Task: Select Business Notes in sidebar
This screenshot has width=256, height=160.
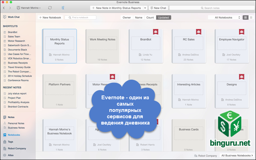Action: click(x=16, y=128)
